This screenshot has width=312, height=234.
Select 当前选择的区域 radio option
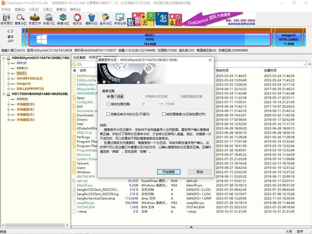(178, 96)
